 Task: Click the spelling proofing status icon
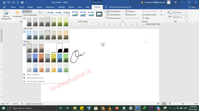(x=22, y=104)
